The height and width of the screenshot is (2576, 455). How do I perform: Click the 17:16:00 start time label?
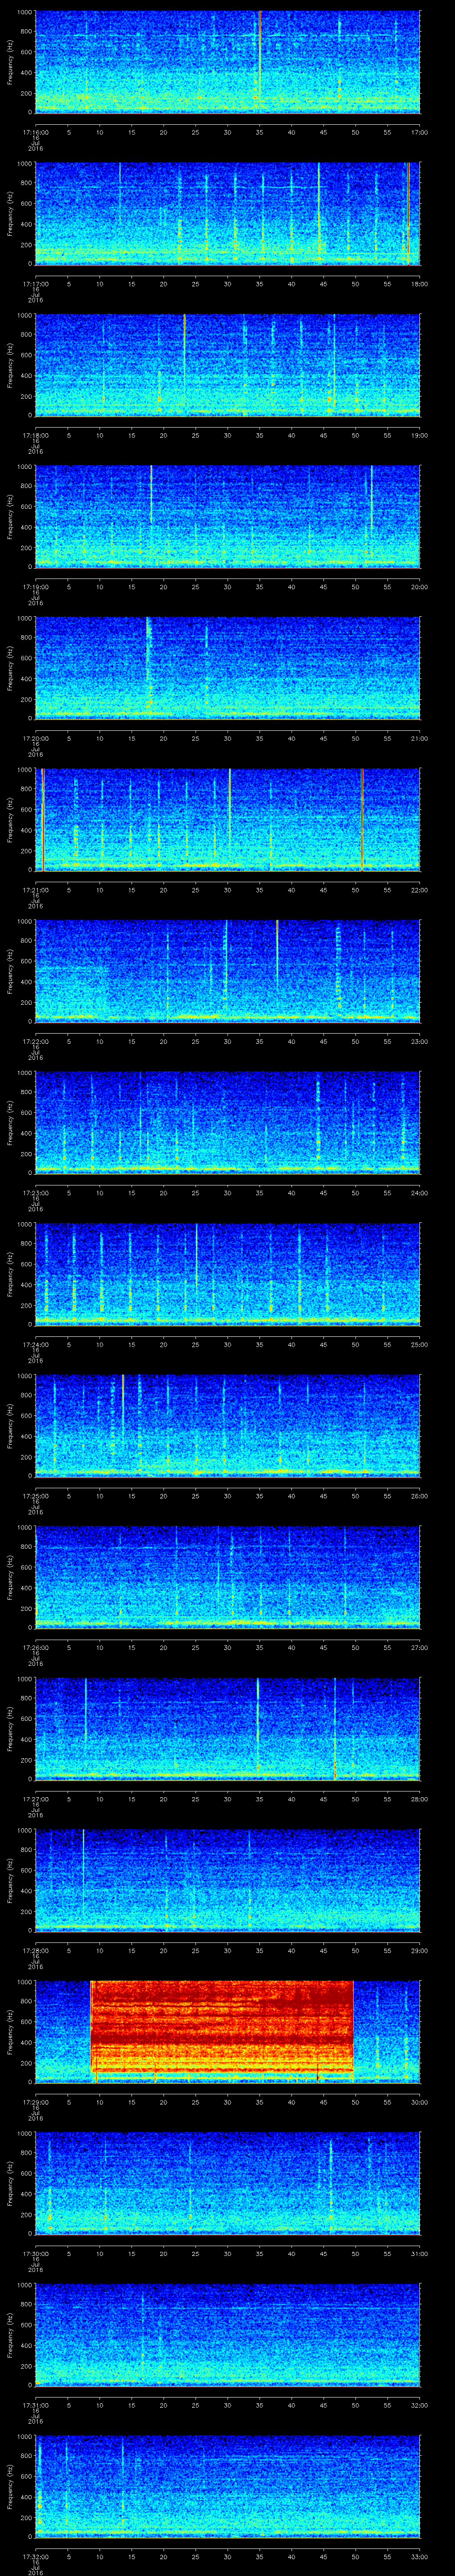[35, 132]
